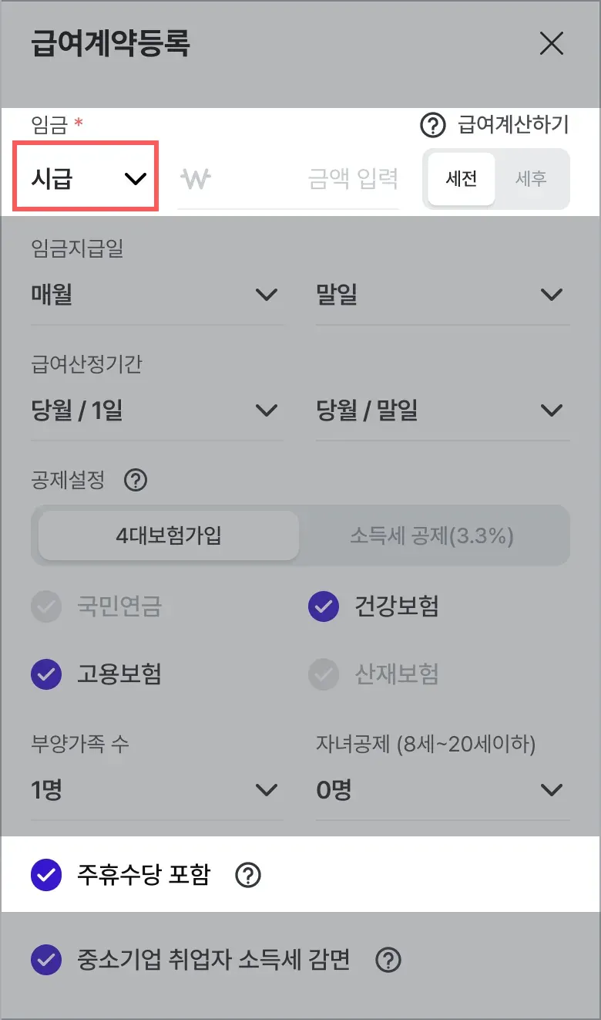Screen dimensions: 601x1020
Task: Click the help icon beside 주휴수당 포함
Action: 248,876
